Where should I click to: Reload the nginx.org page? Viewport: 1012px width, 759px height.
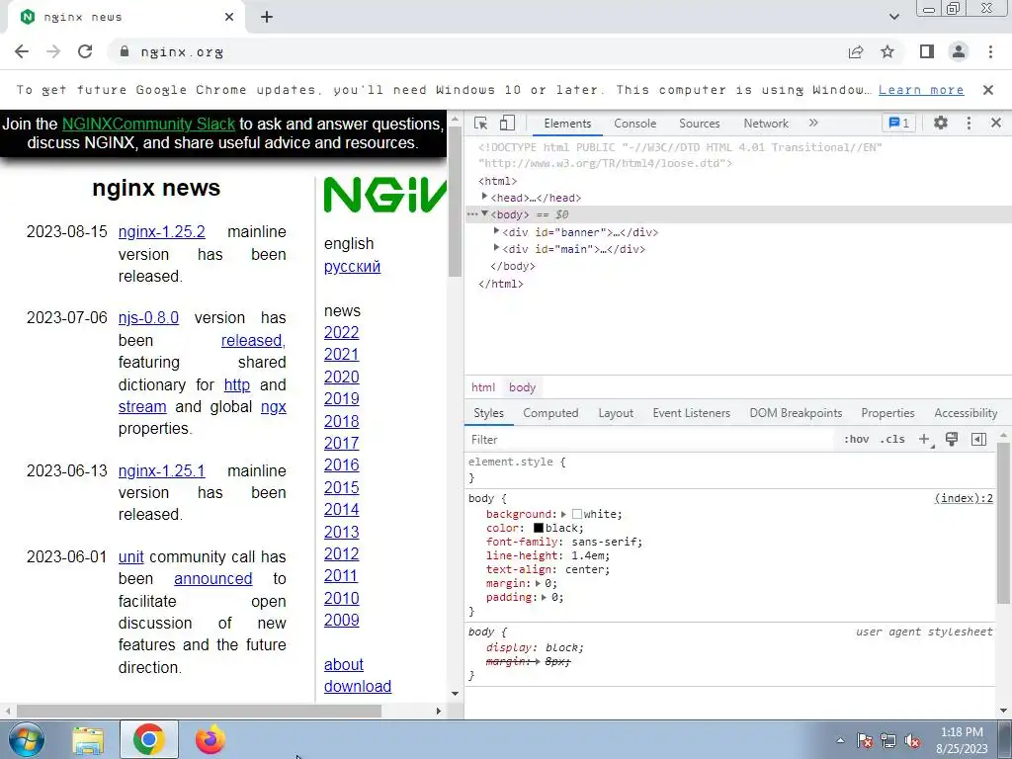[x=85, y=51]
